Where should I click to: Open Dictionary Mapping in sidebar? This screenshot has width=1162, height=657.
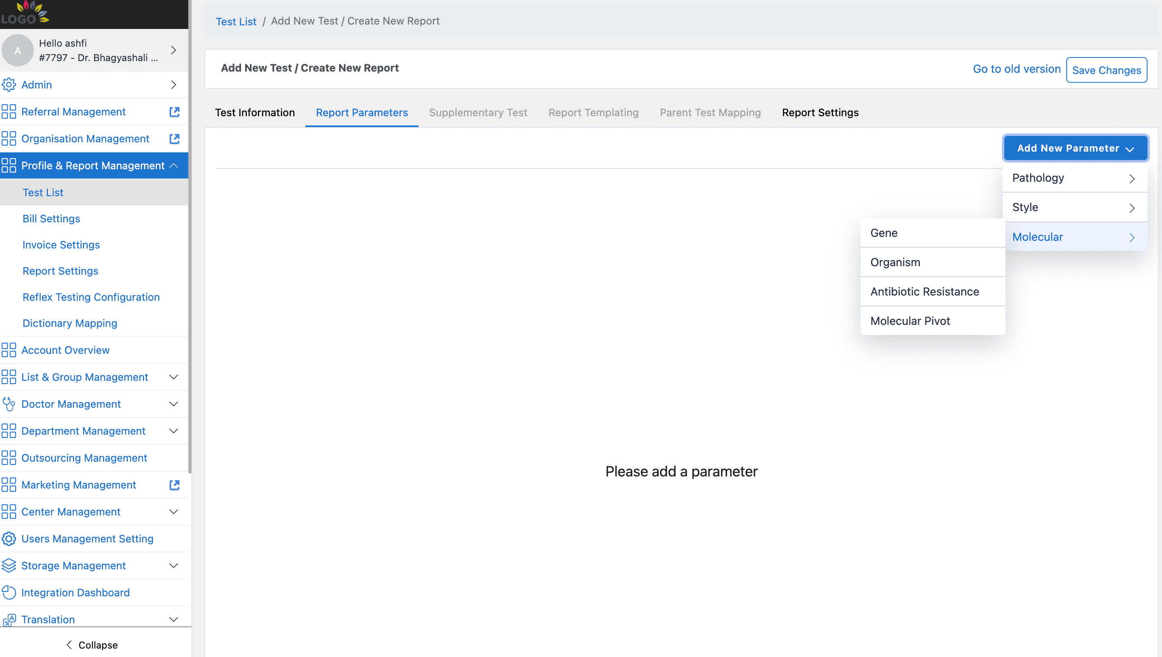(94, 323)
